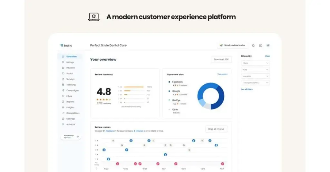Click the 4.8 overall rating number
The image size is (330, 172).
(104, 92)
